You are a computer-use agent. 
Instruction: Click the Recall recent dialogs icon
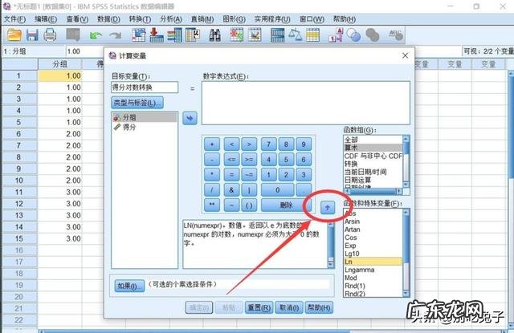coord(73,35)
